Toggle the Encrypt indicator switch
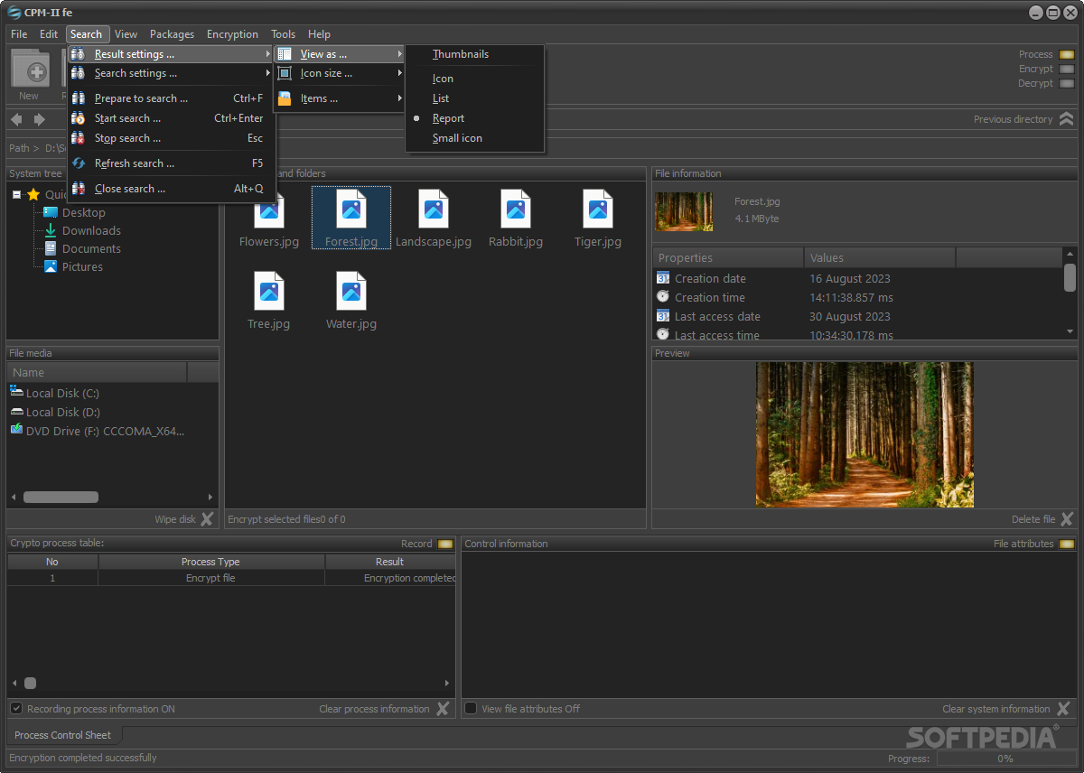Screen dimensions: 1084x773 [x=1067, y=69]
